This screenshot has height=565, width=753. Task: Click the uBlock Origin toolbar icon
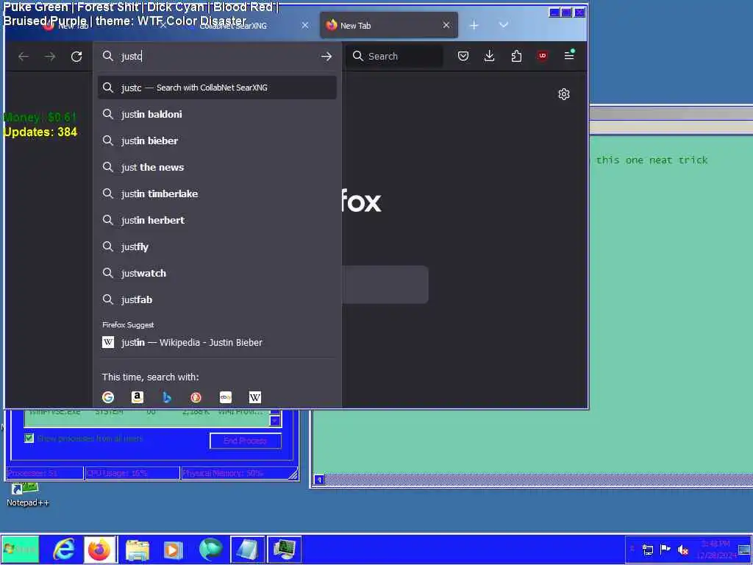pyautogui.click(x=543, y=56)
